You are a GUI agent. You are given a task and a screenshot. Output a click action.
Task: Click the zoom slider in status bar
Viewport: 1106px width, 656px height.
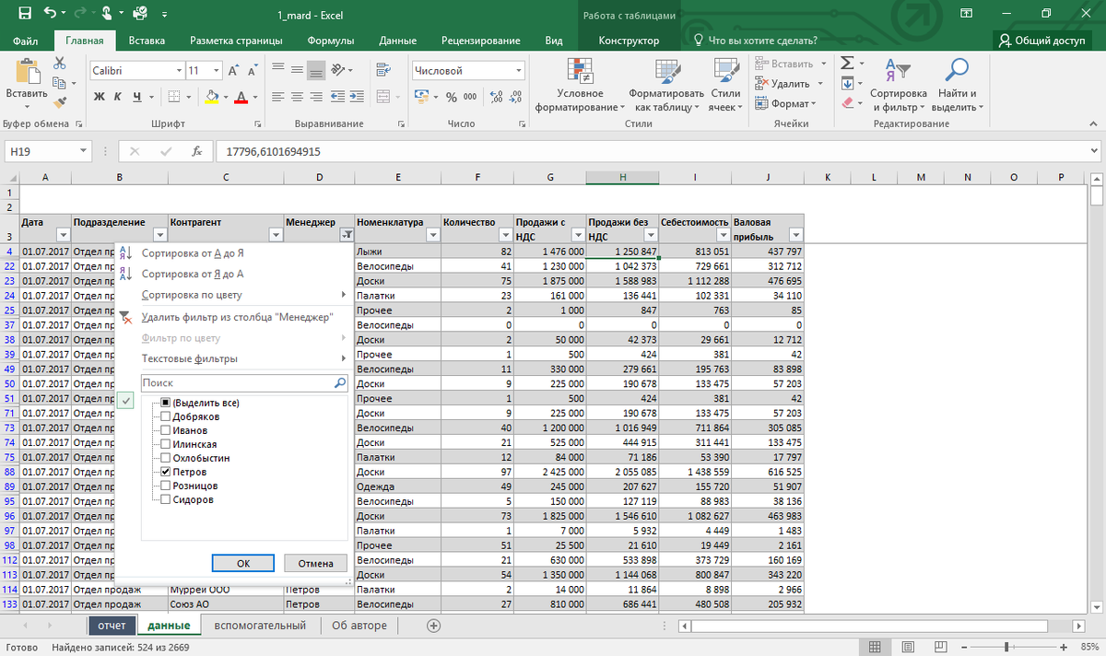tap(1006, 647)
